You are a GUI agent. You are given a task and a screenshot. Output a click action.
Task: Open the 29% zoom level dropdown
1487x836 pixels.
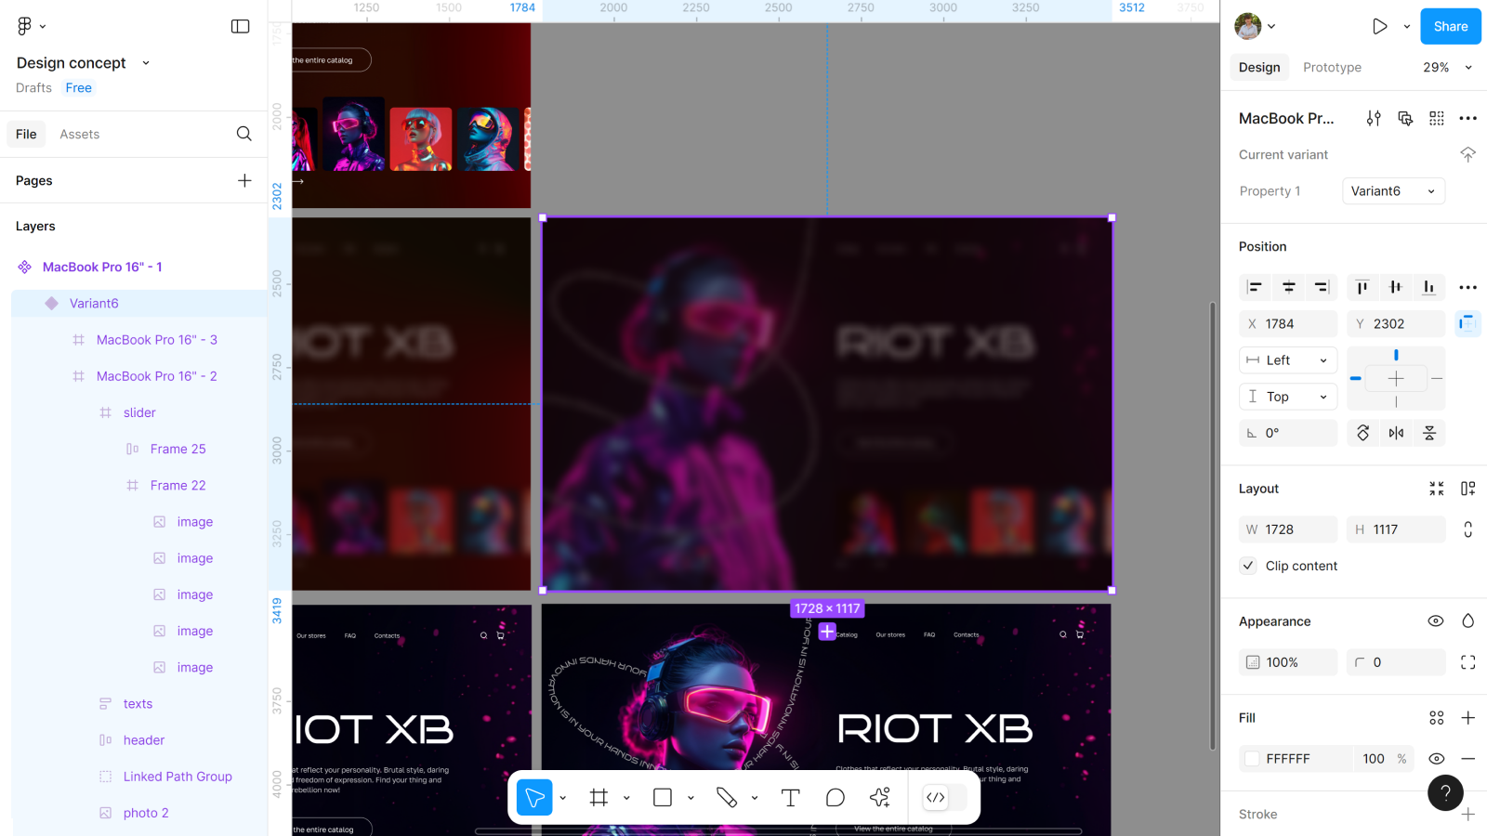pyautogui.click(x=1447, y=67)
